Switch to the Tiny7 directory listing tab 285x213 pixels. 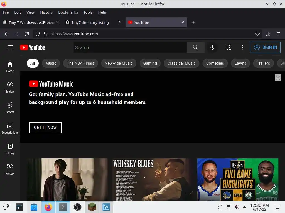point(94,22)
